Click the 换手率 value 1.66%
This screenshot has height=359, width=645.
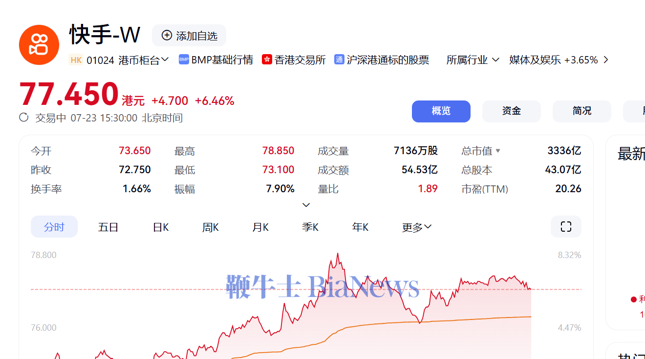click(137, 189)
